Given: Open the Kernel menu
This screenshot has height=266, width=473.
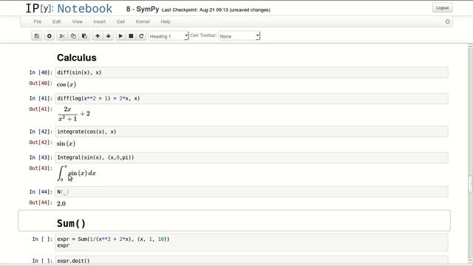Looking at the screenshot, I should [x=143, y=21].
